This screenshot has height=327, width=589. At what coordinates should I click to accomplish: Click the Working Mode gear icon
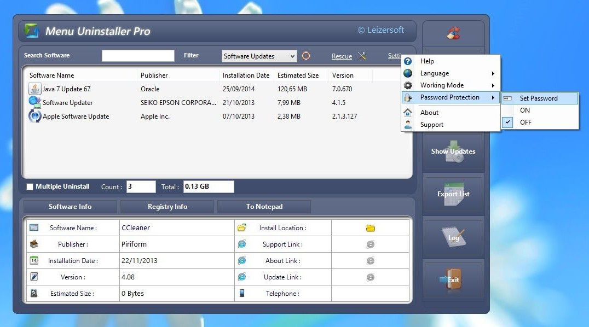point(408,85)
